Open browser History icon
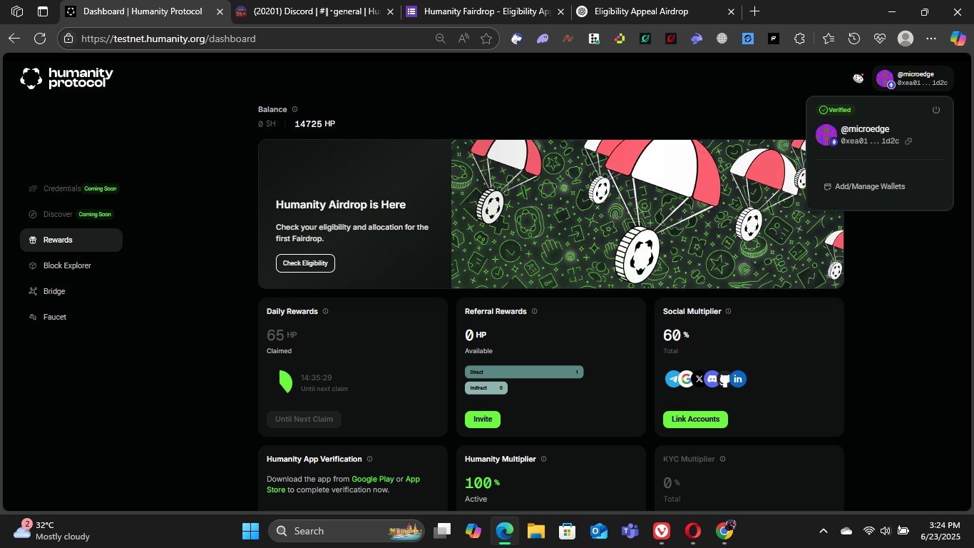This screenshot has width=974, height=548. point(854,39)
